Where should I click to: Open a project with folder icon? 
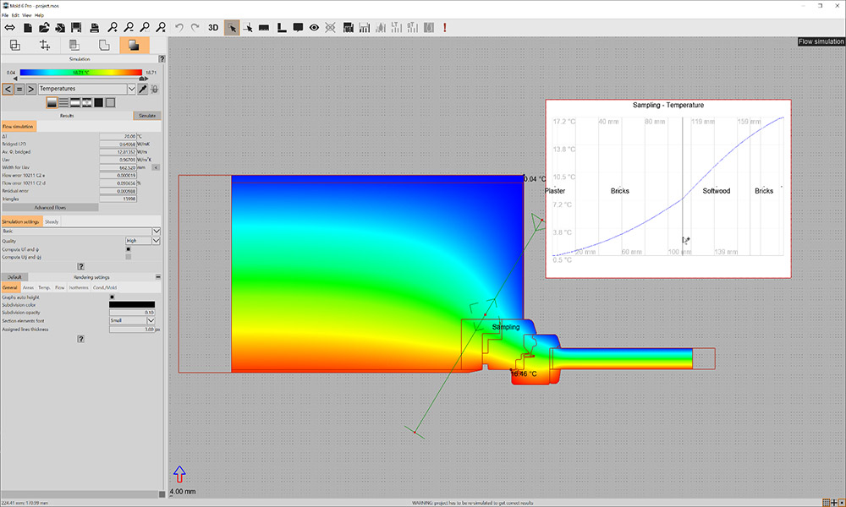[x=44, y=28]
